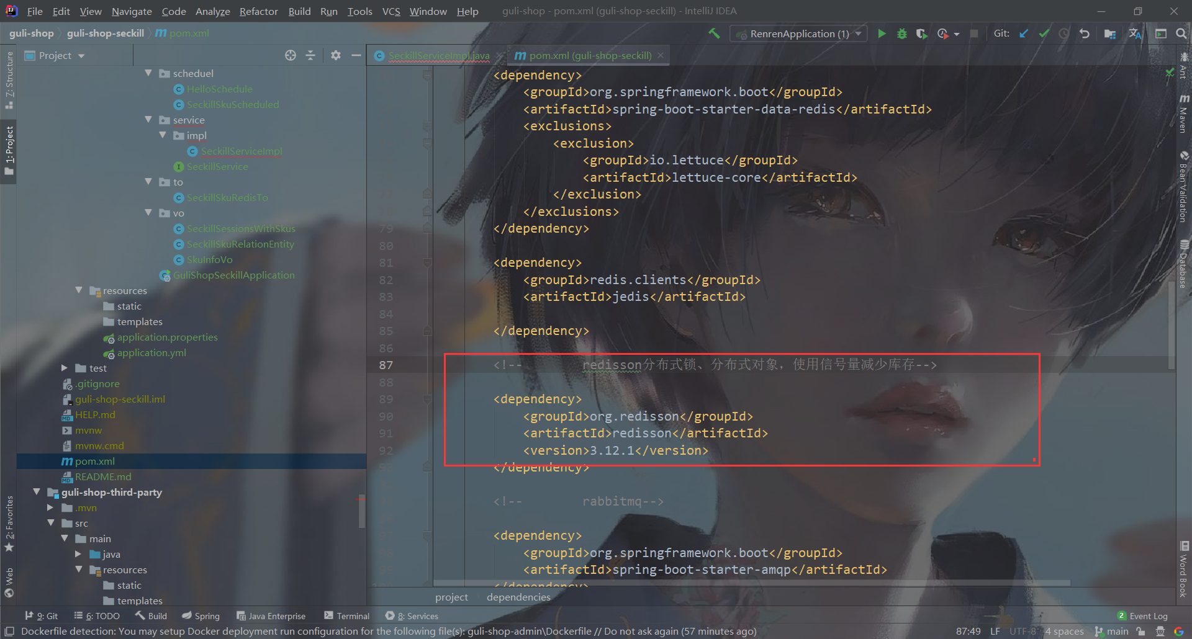The image size is (1192, 639).
Task: Show Git history clock icon
Action: [1064, 34]
